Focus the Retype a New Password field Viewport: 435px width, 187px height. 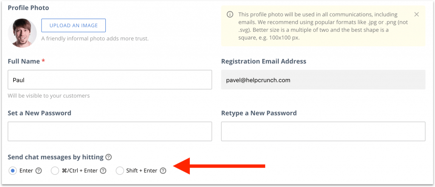(323, 131)
